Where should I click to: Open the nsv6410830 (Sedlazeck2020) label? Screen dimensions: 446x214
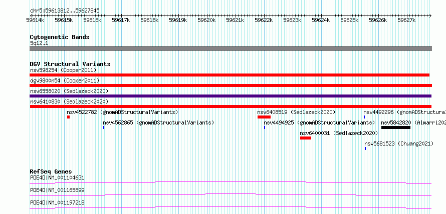coord(69,101)
